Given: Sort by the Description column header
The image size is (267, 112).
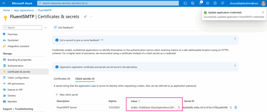Looking at the screenshot, I should (x=63, y=101).
